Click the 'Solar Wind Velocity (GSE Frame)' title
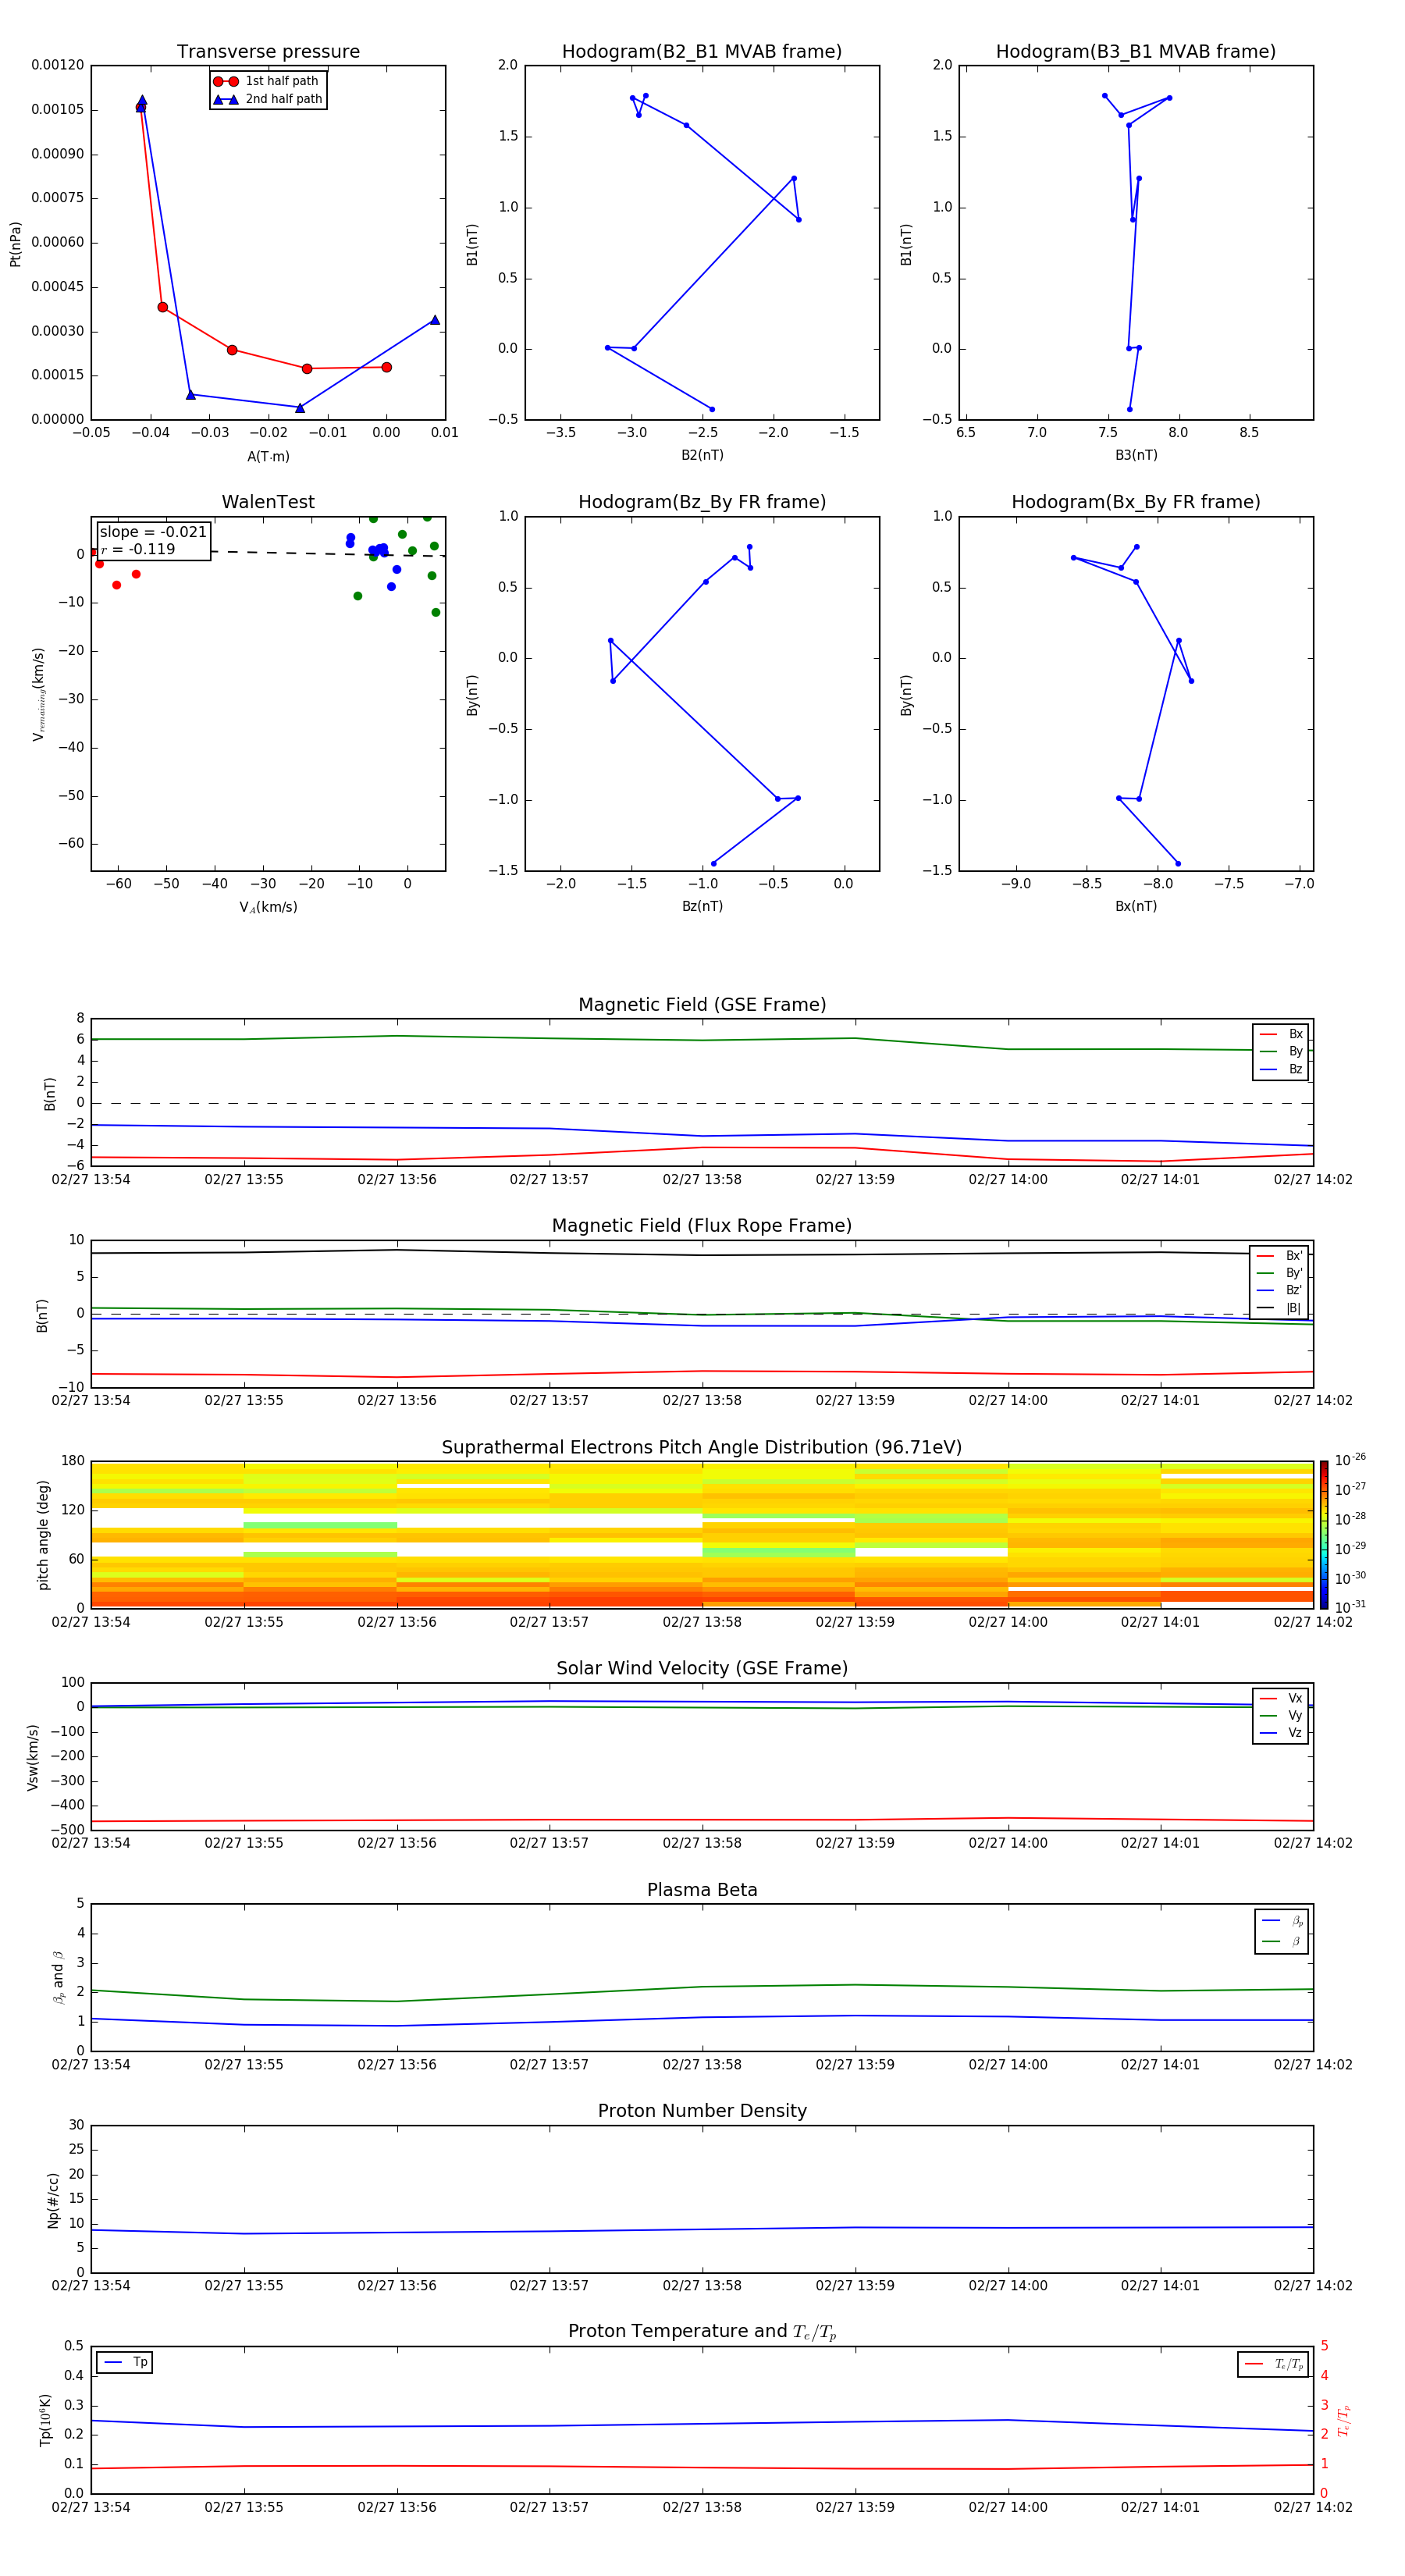 [702, 1668]
